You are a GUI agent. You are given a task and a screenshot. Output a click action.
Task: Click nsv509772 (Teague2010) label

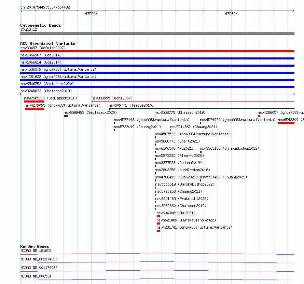click(x=131, y=105)
